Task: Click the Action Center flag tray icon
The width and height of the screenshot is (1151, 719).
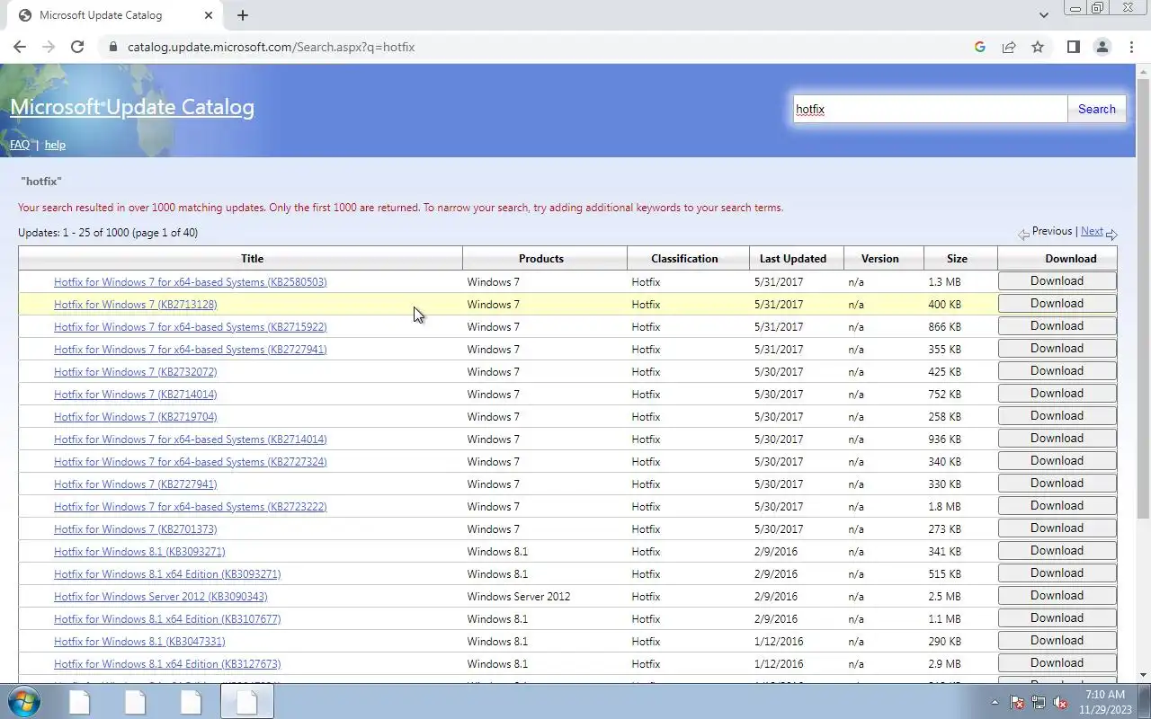Action: point(1018,702)
